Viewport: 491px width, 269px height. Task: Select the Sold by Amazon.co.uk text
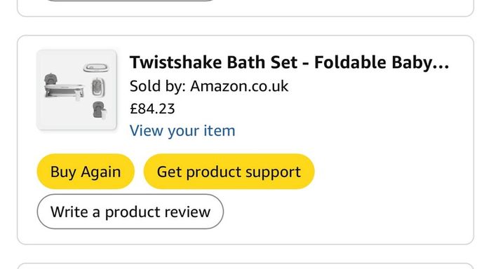pos(209,86)
